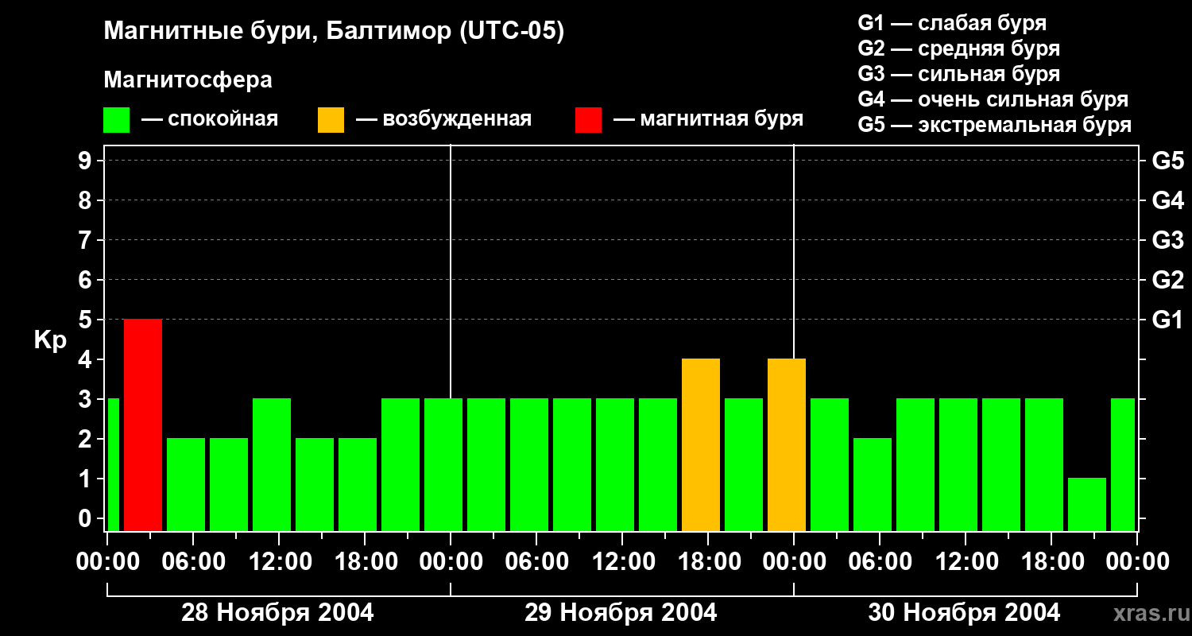The image size is (1192, 636).
Task: Click the 12:00 time label under 30 Ноября
Action: coord(965,562)
